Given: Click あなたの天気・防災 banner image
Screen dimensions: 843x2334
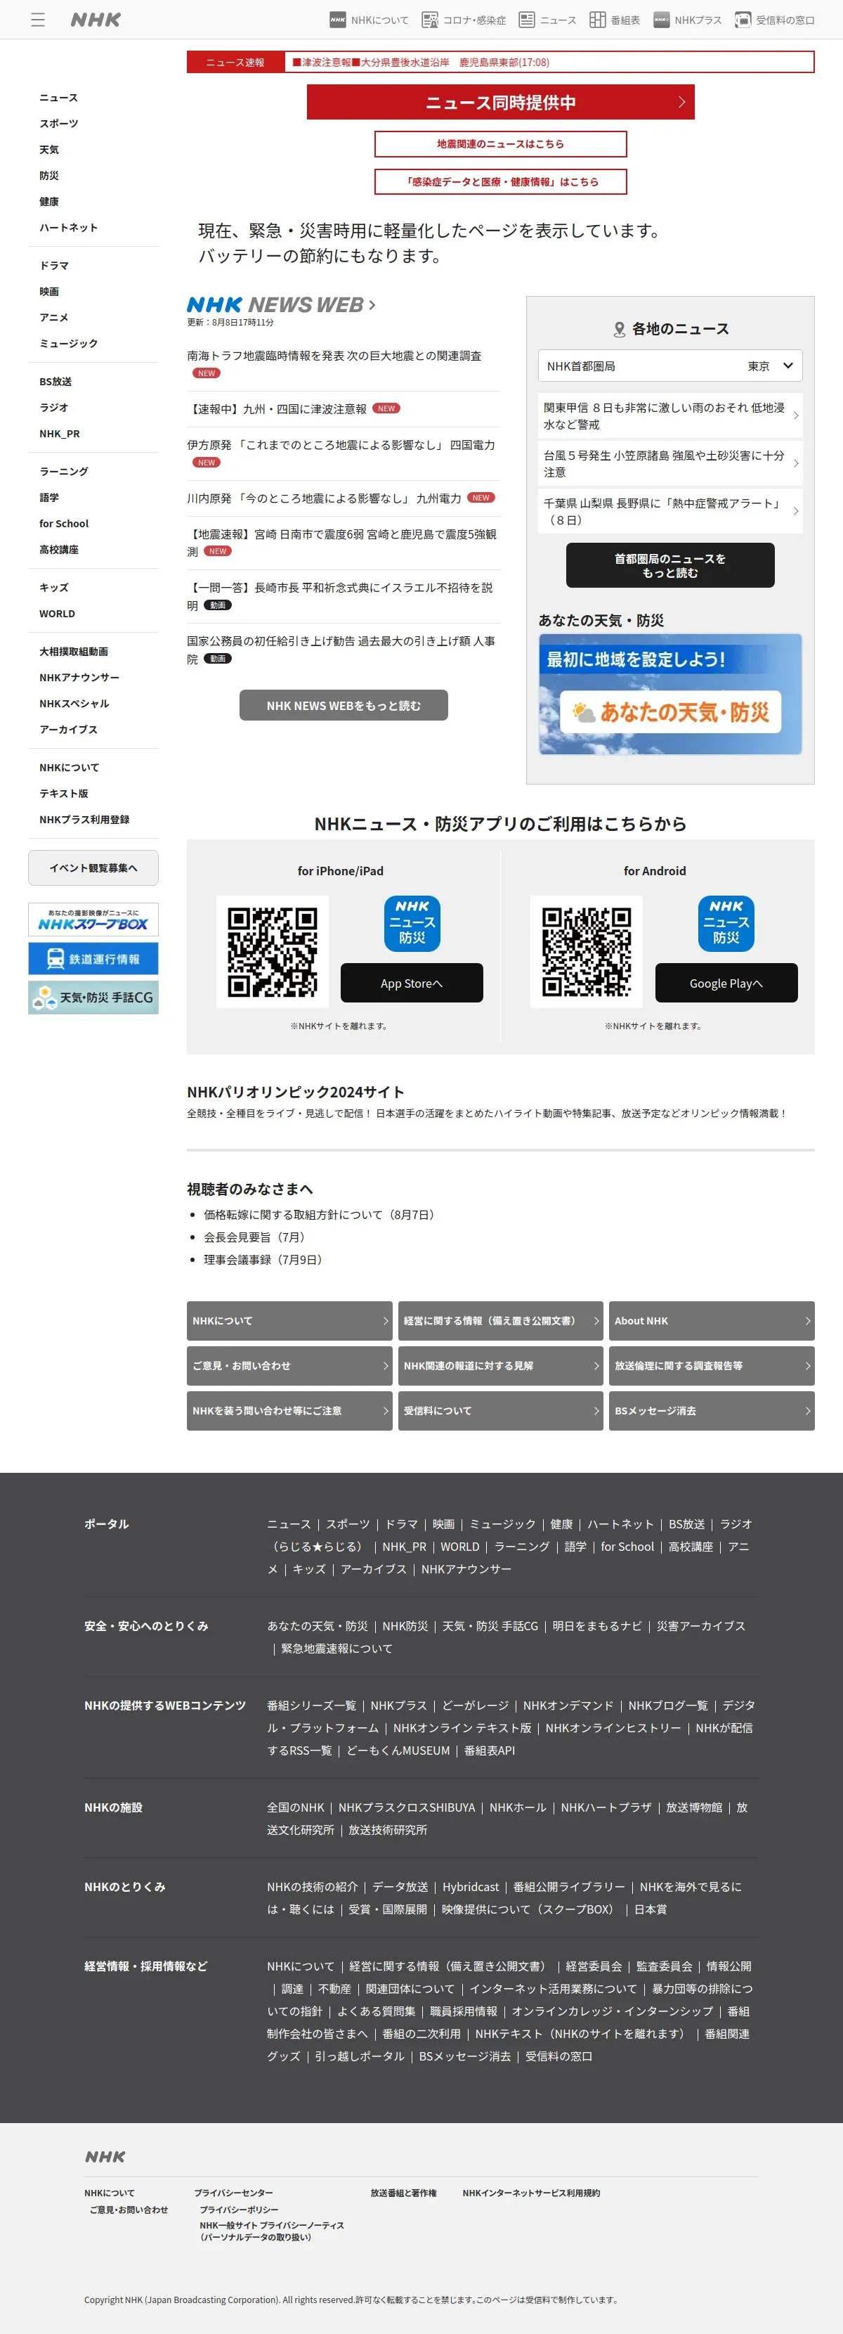Looking at the screenshot, I should pyautogui.click(x=670, y=694).
